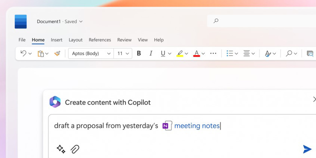This screenshot has width=316, height=158.
Task: Open the Insert tab
Action: tap(56, 40)
